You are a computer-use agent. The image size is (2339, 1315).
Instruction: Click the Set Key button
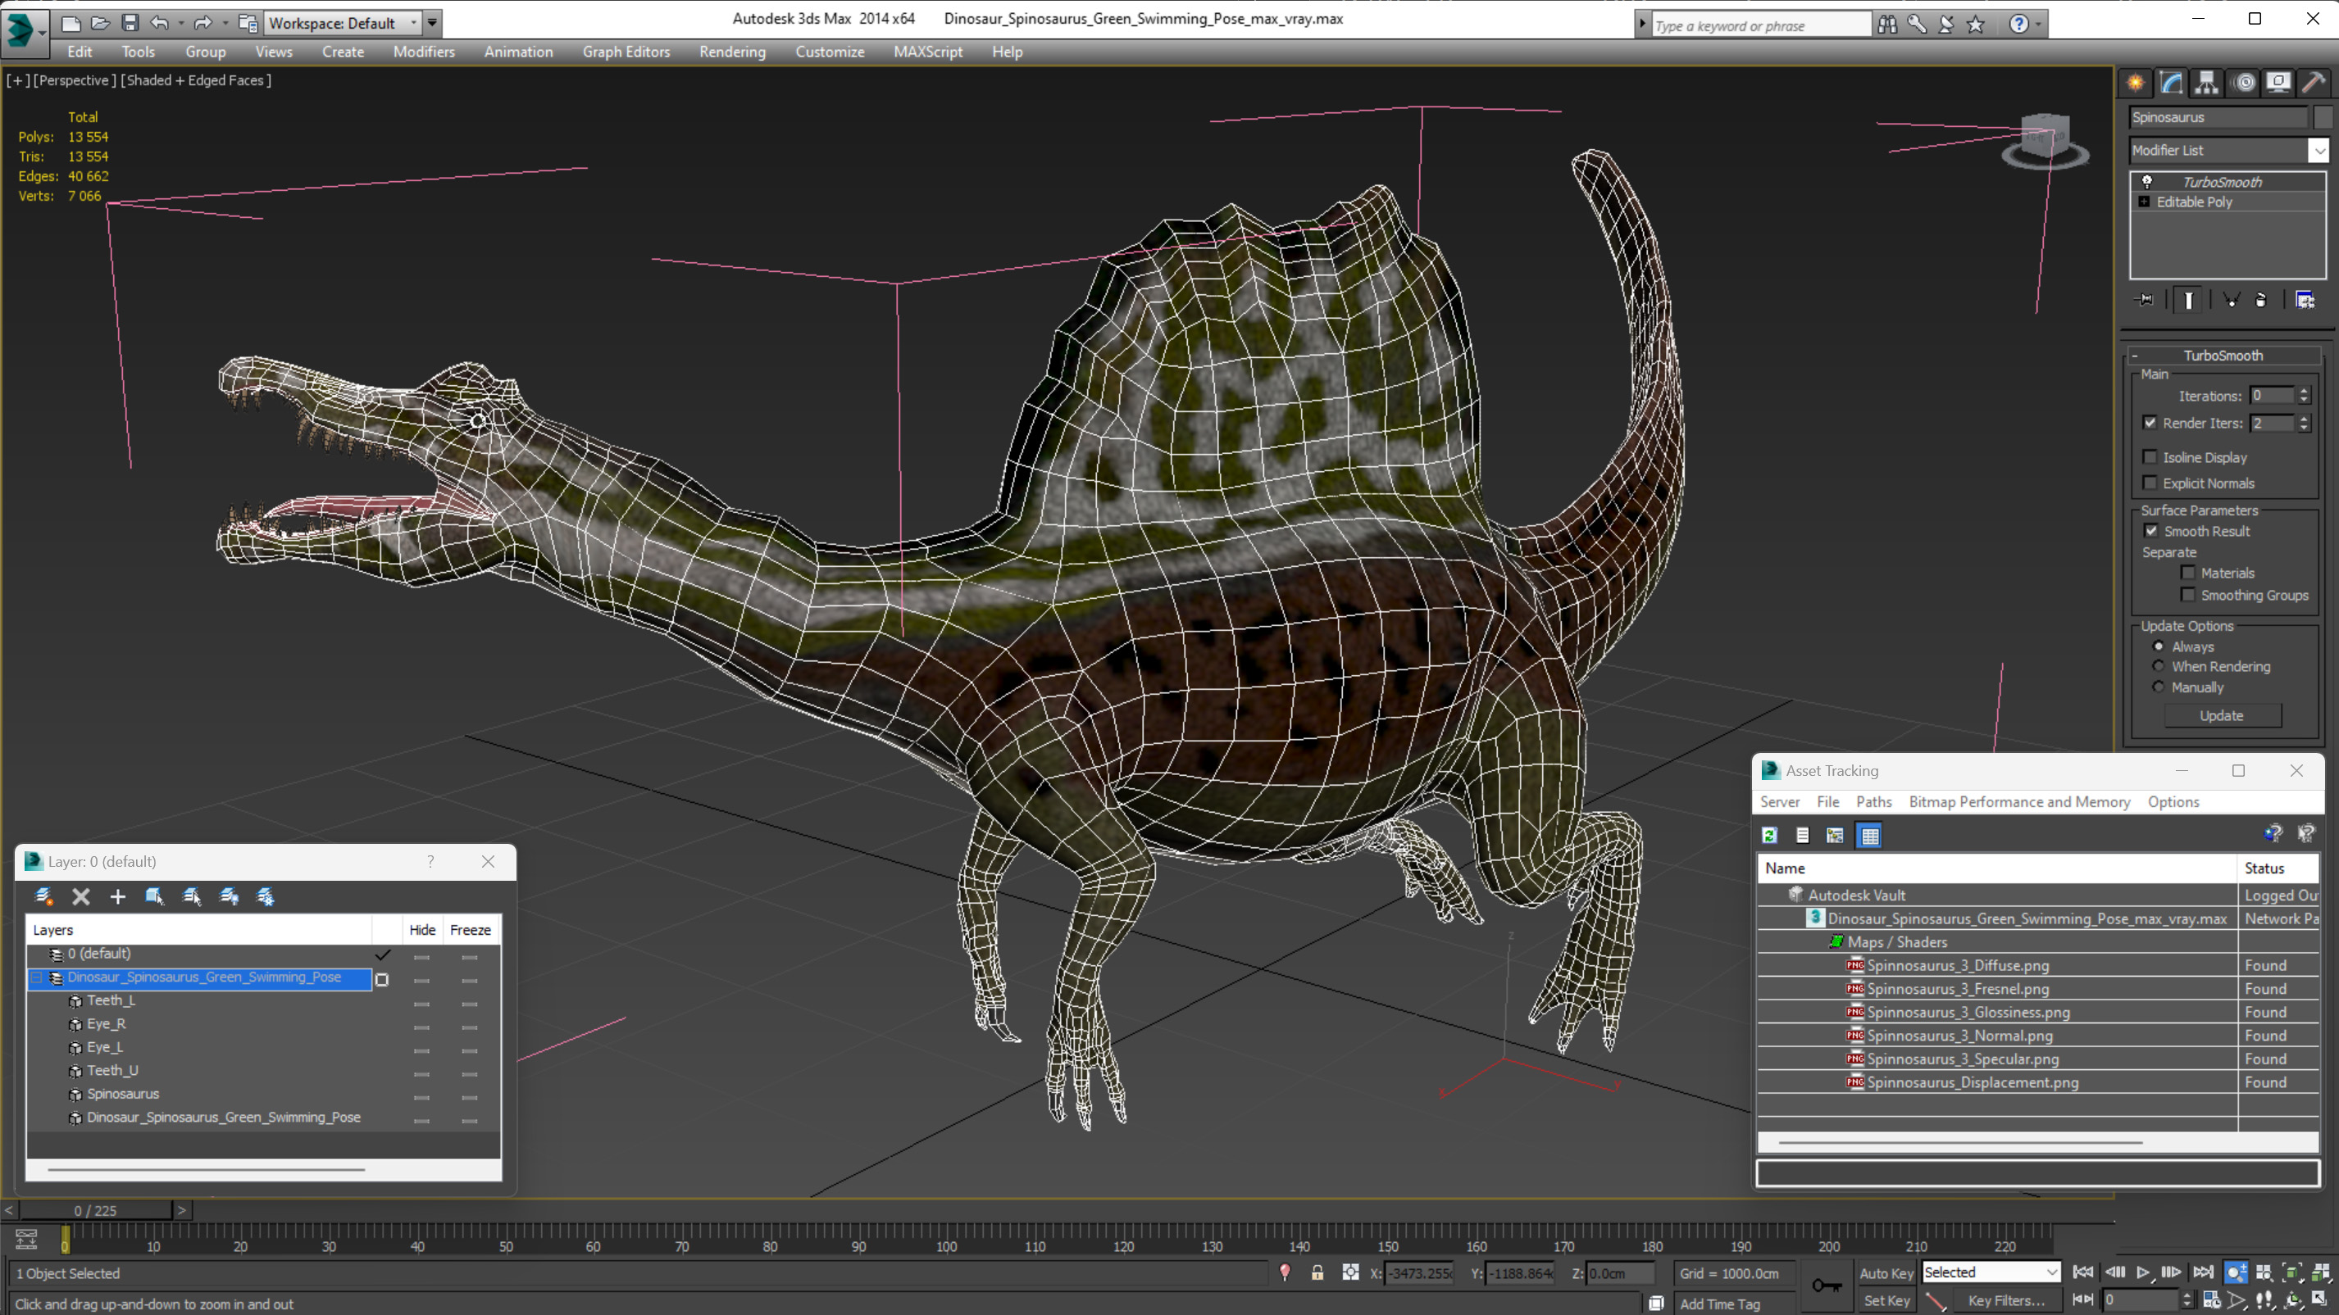click(x=1886, y=1300)
